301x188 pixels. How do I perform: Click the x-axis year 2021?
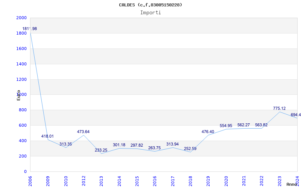point(244,181)
